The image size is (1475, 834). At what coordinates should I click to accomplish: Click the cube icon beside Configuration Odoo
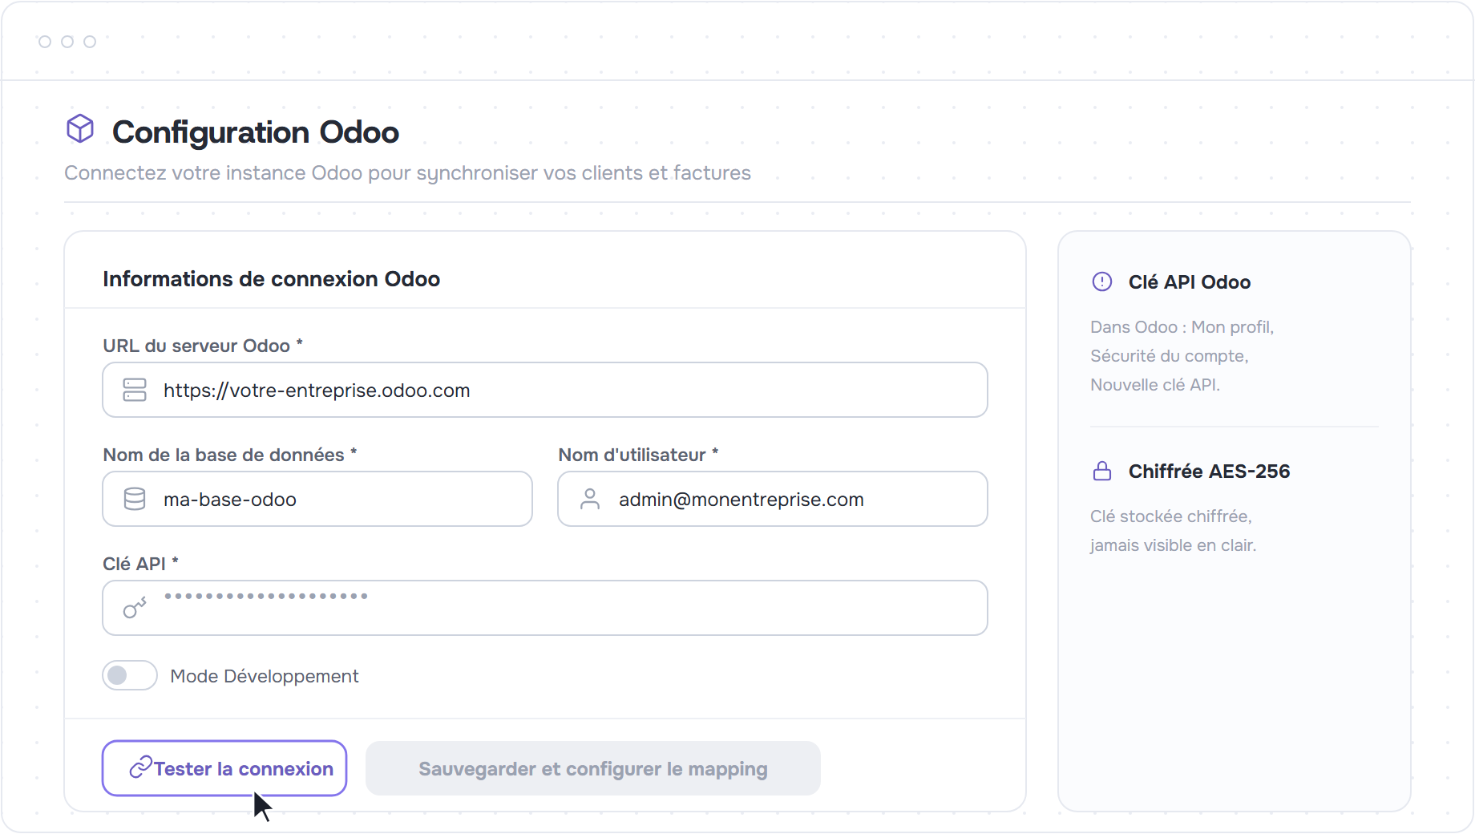[x=80, y=128]
